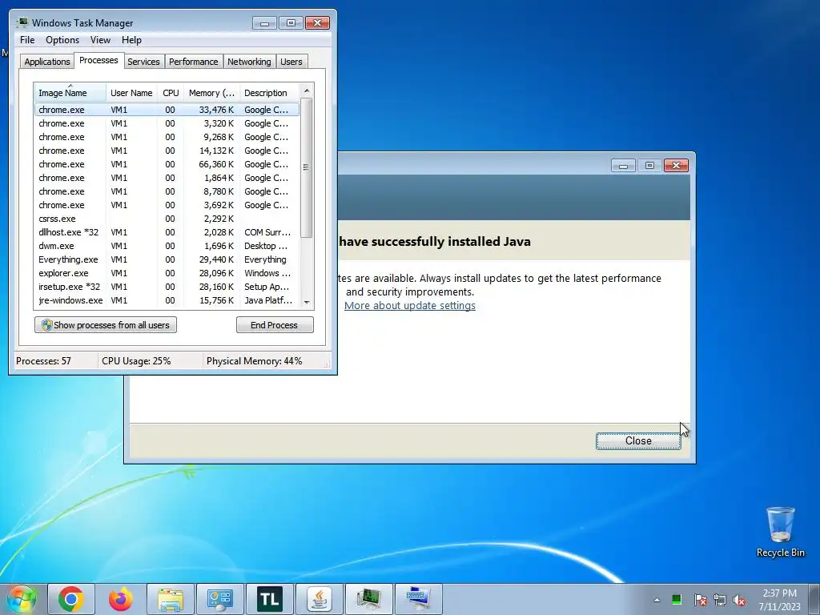Close the Java installer with Close button
Viewport: 820px width, 615px height.
638,441
